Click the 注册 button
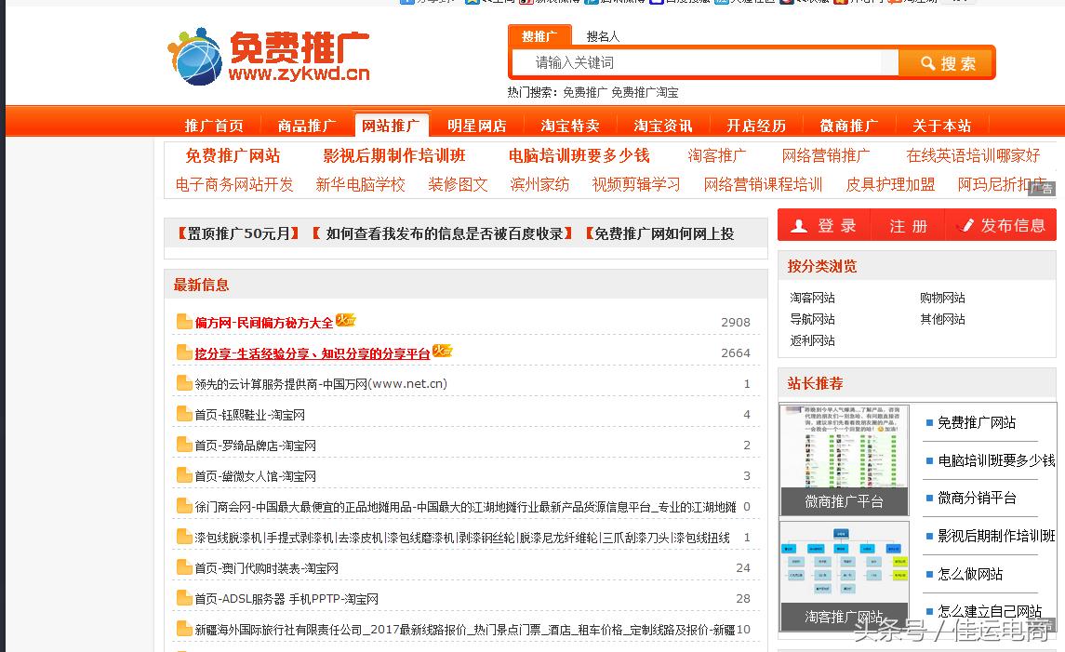Image resolution: width=1065 pixels, height=652 pixels. click(907, 224)
